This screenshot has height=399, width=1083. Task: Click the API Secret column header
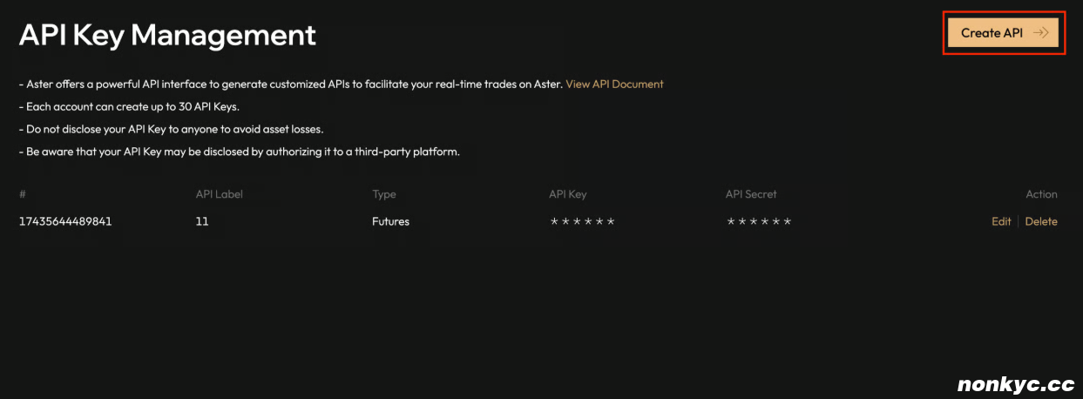coord(751,194)
